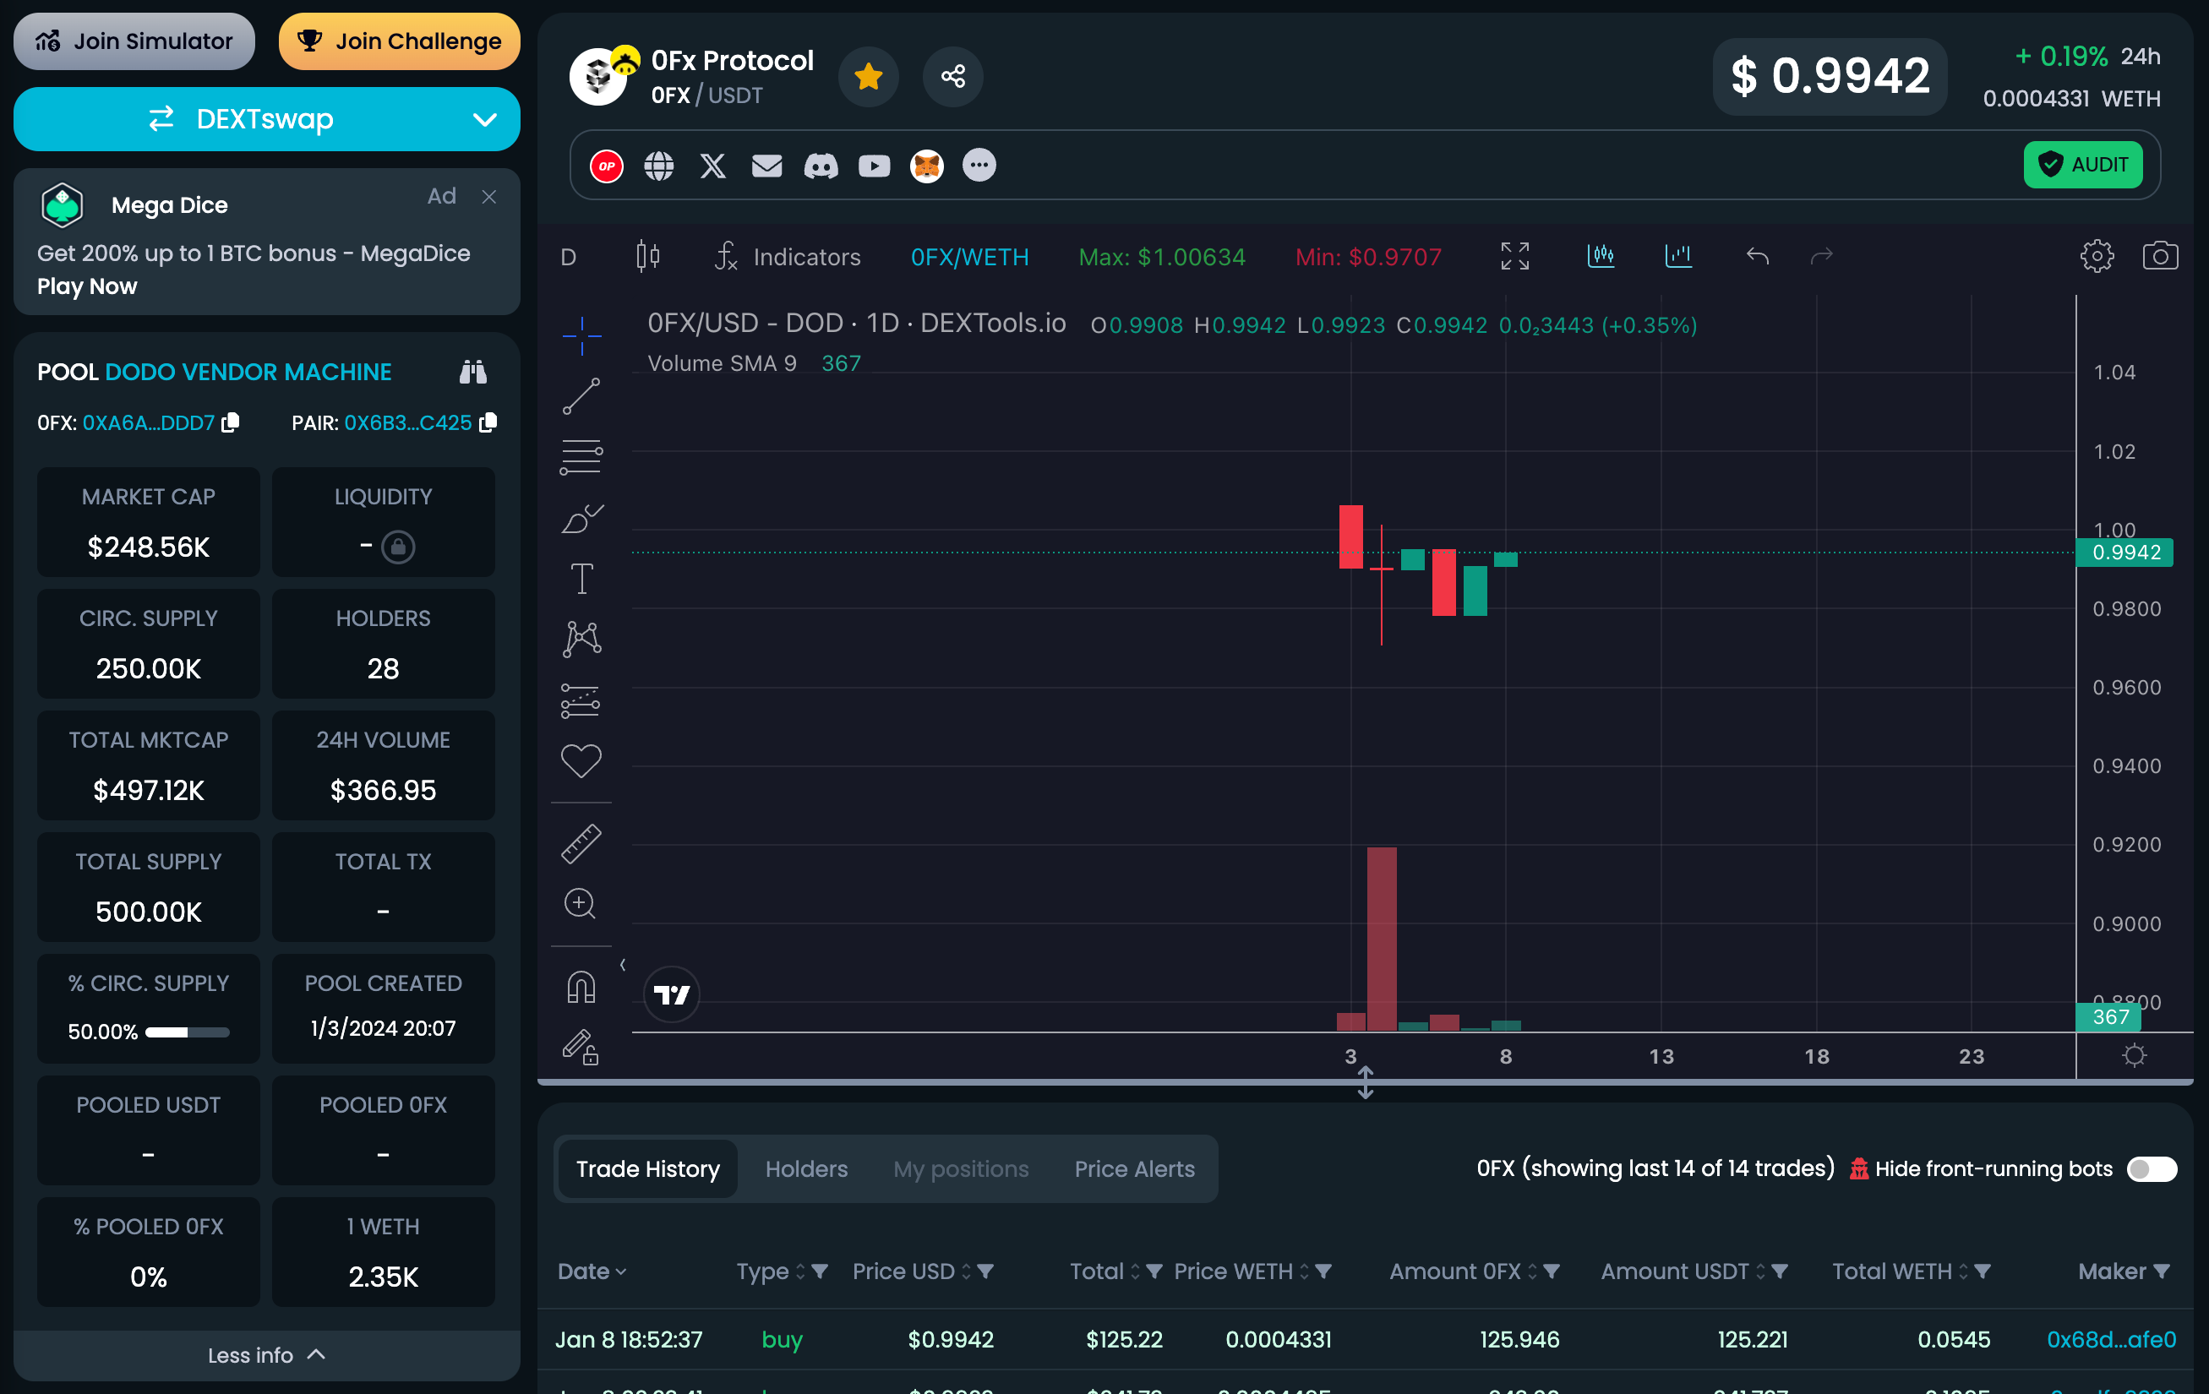The width and height of the screenshot is (2209, 1394).
Task: Select the crosshair cursor tool
Action: coord(581,335)
